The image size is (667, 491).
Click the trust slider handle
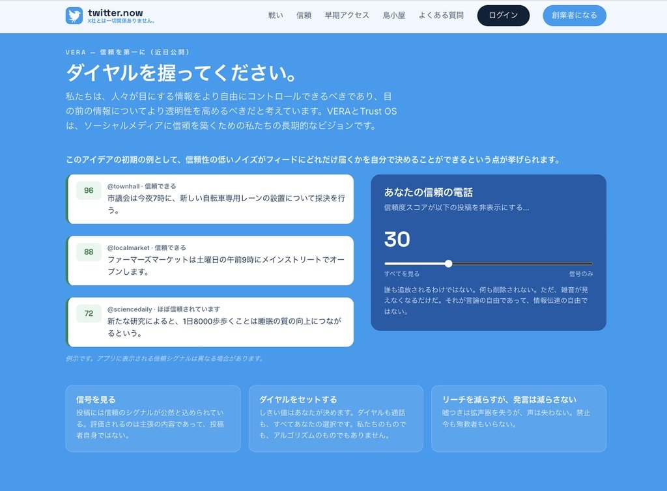(x=448, y=264)
